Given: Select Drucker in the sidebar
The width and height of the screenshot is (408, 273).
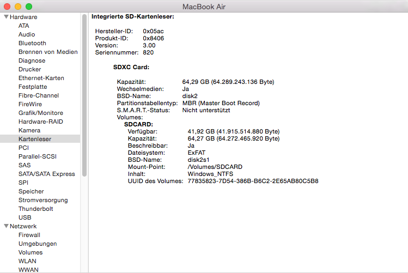Looking at the screenshot, I should [x=29, y=69].
